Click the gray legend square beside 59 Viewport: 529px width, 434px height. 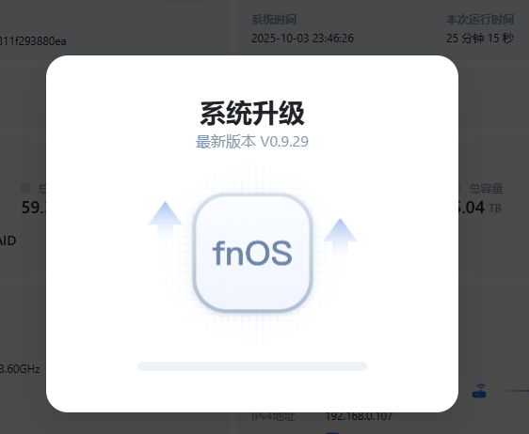click(25, 188)
